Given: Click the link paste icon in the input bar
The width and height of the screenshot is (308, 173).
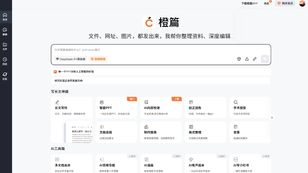Looking at the screenshot, I should 255,59.
